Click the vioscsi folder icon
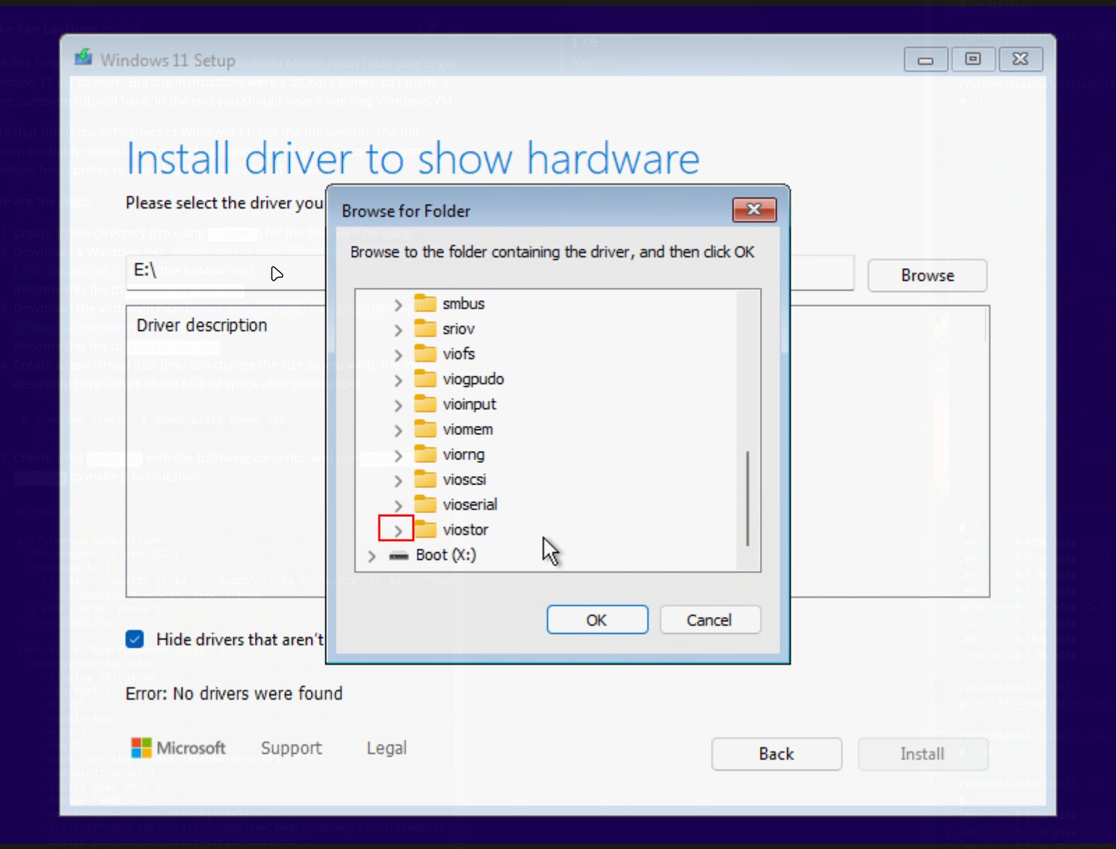Screen dimensions: 1116x849 [x=425, y=479]
